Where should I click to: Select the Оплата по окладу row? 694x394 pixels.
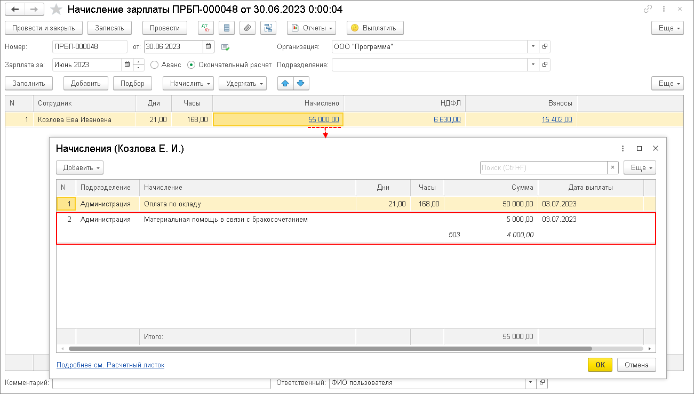tap(356, 204)
